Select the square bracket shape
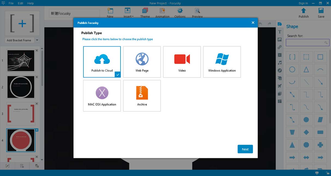The height and width of the screenshot is (176, 331). pyautogui.click(x=292, y=57)
